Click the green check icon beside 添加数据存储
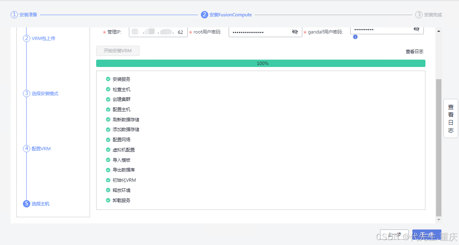The image size is (459, 245). tap(108, 130)
